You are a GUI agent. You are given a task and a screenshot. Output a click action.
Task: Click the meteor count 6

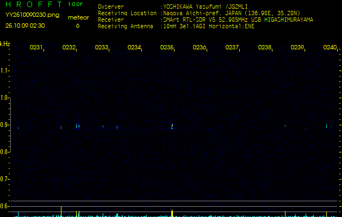(x=78, y=25)
